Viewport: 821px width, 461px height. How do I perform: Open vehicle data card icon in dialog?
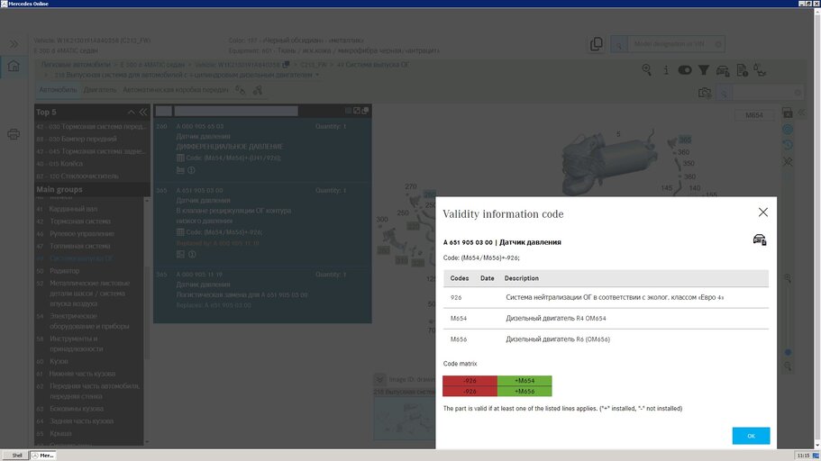coord(760,240)
